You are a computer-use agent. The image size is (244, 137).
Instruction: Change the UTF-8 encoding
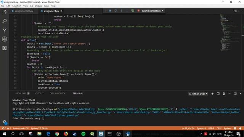(211, 129)
